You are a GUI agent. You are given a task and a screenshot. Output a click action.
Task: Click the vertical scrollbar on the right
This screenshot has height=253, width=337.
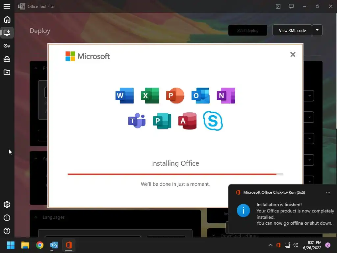tap(336, 71)
